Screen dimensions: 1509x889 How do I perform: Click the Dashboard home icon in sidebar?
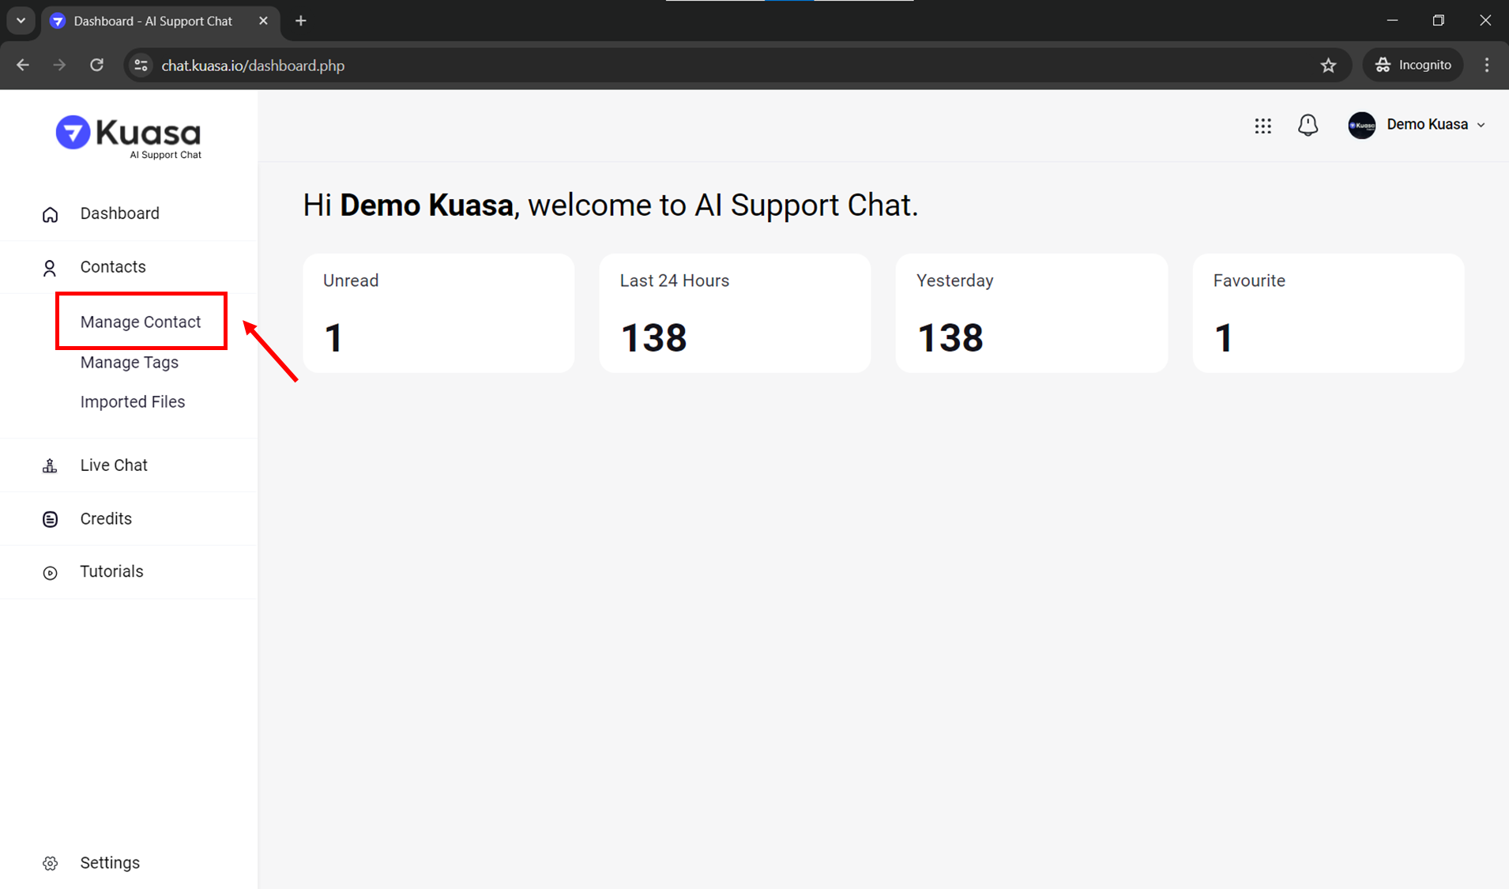tap(50, 214)
